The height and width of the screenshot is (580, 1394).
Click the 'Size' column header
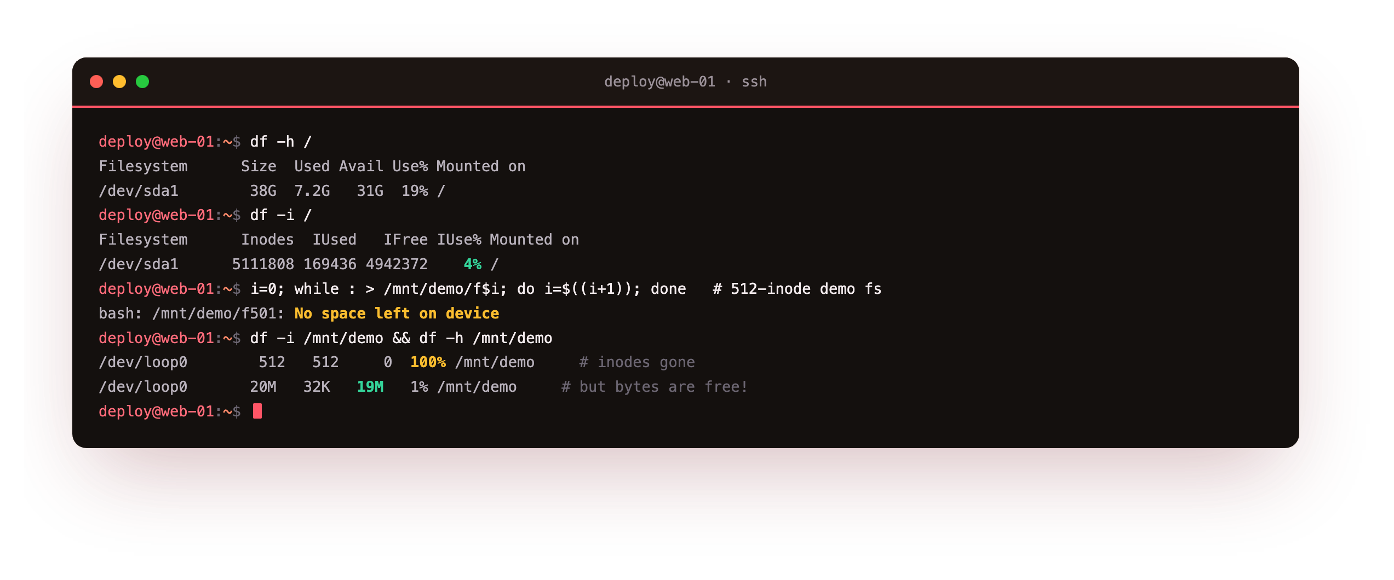click(259, 166)
